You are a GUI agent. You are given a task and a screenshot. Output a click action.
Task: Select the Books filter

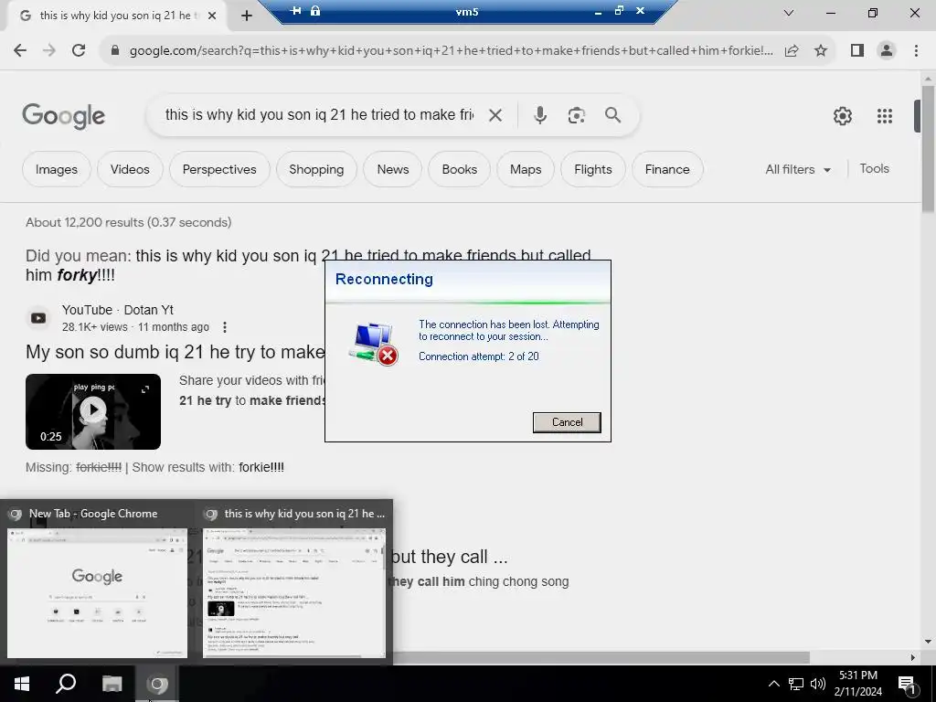point(460,169)
